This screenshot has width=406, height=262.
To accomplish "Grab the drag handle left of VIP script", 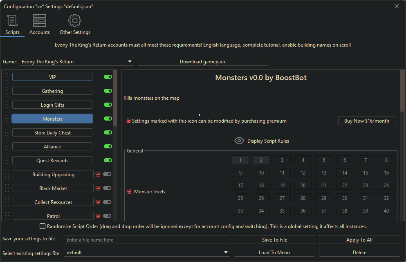I will pyautogui.click(x=7, y=77).
